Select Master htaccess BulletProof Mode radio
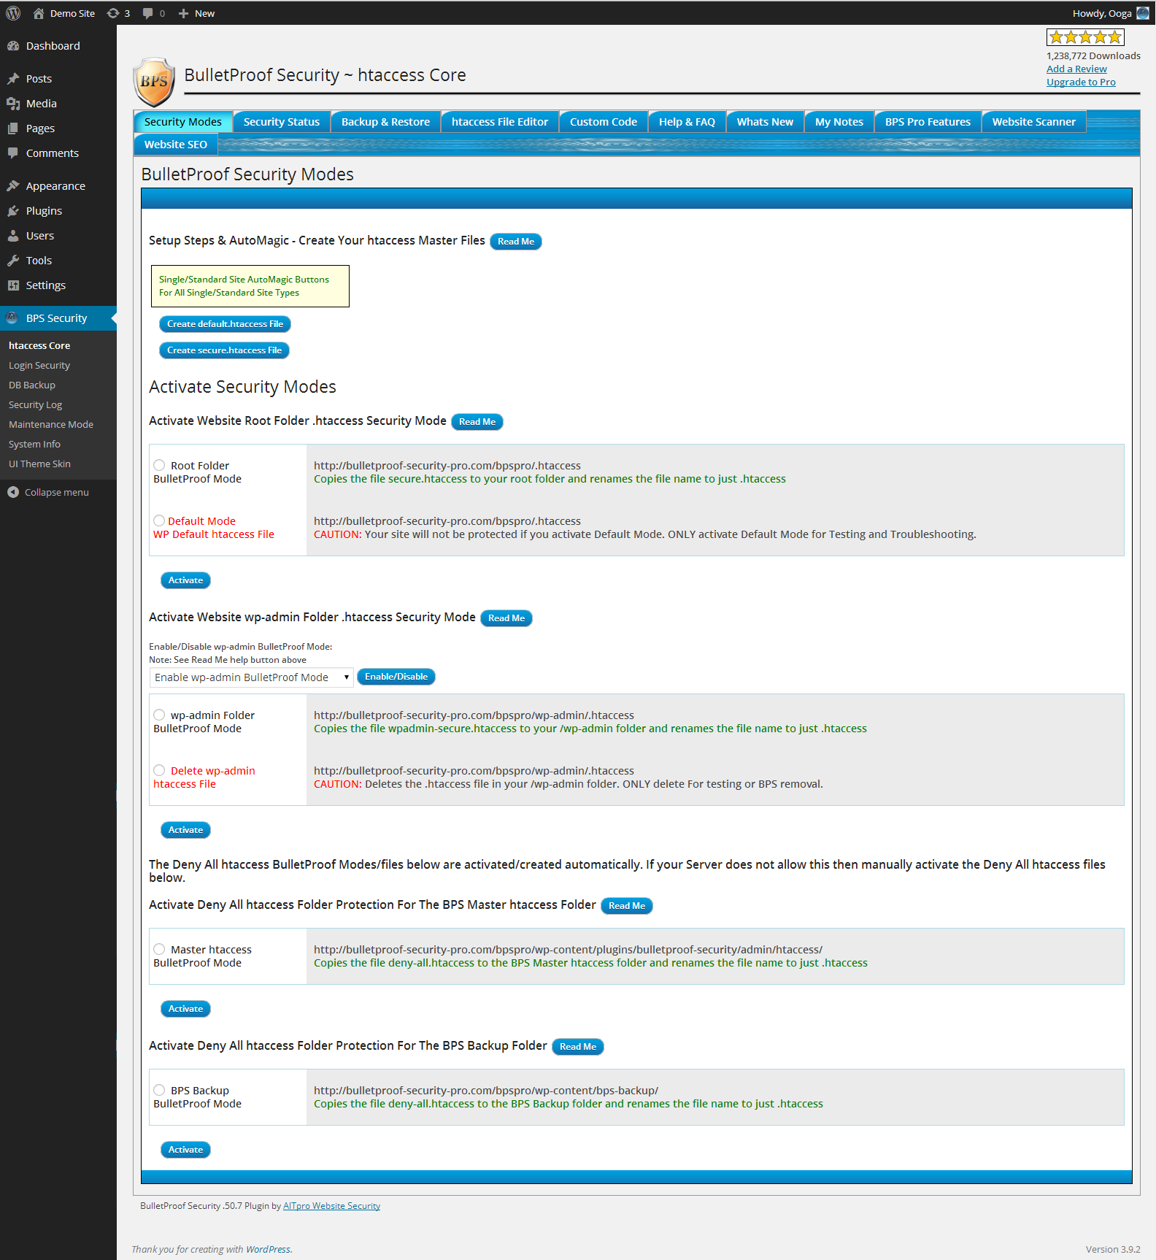The height and width of the screenshot is (1260, 1156). (159, 949)
